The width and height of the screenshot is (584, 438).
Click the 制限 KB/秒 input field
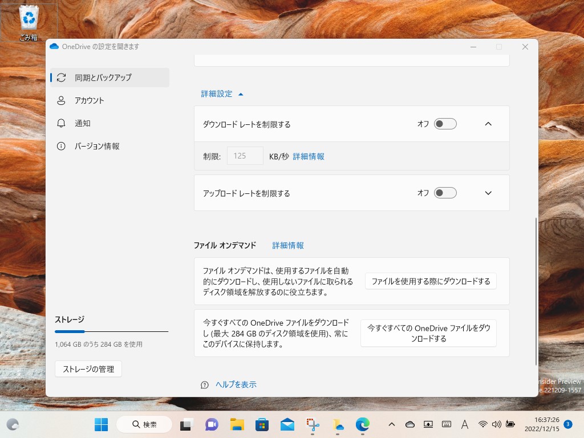[x=245, y=156]
